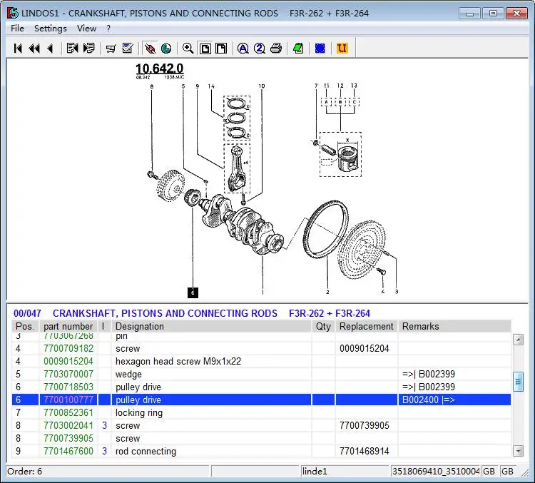Click the Designation column header
The width and height of the screenshot is (535, 483).
tap(140, 326)
